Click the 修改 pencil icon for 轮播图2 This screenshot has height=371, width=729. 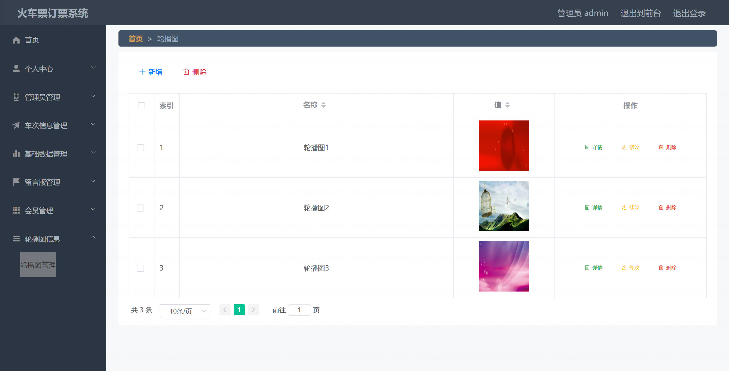click(x=624, y=208)
